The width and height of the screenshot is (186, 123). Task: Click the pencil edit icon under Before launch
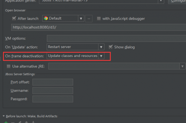20,122
